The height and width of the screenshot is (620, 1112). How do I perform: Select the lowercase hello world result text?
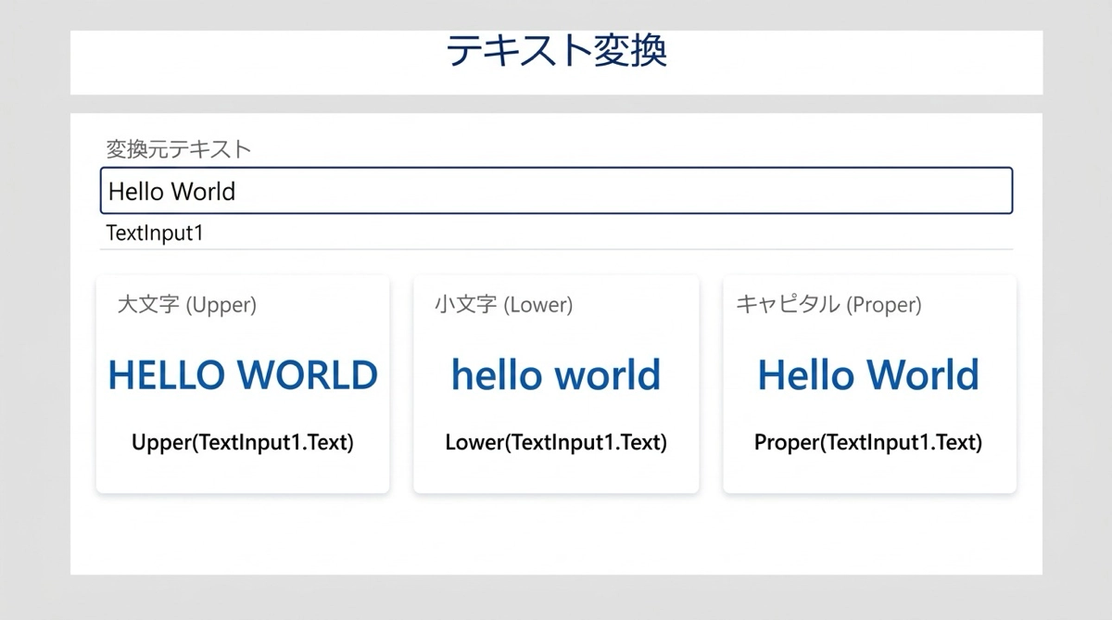[556, 375]
